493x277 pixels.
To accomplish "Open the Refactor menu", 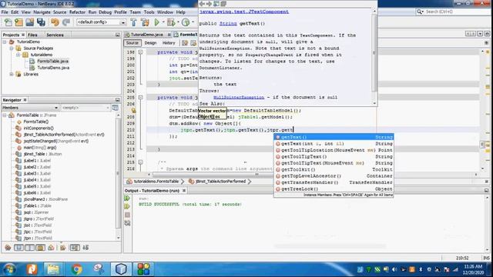I will pyautogui.click(x=77, y=12).
